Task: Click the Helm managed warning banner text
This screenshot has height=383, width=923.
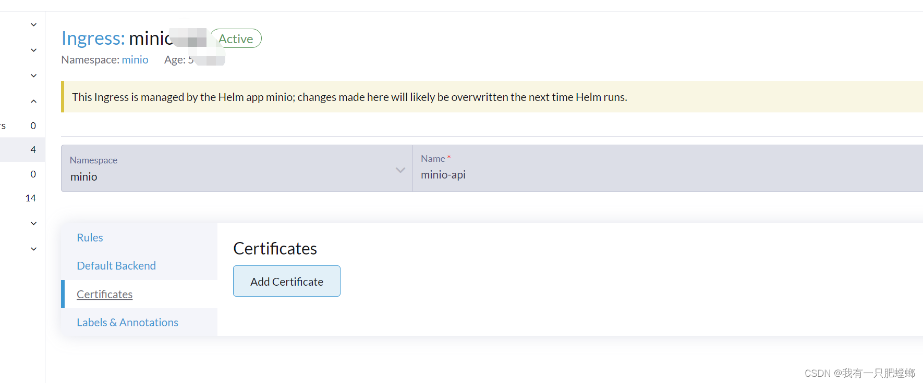Action: (349, 97)
